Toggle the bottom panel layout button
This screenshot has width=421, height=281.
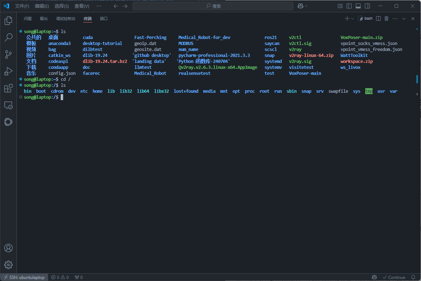(x=358, y=6)
